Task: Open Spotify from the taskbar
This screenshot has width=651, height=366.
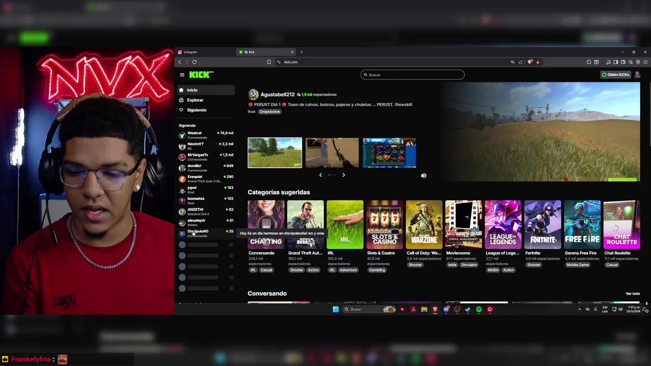Action: (479, 309)
